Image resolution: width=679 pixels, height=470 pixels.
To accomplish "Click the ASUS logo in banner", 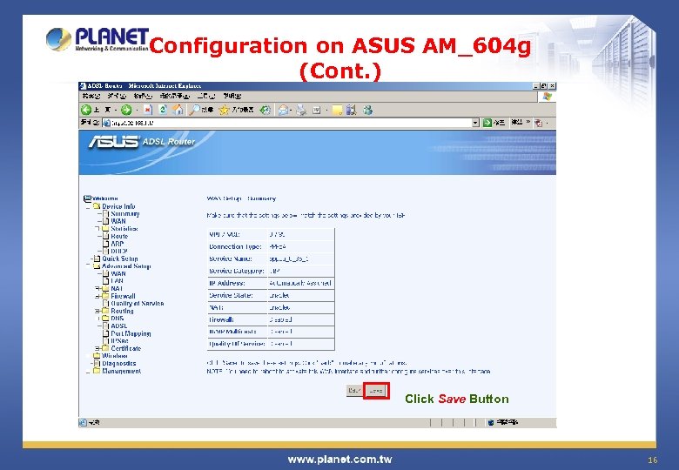I will point(114,142).
